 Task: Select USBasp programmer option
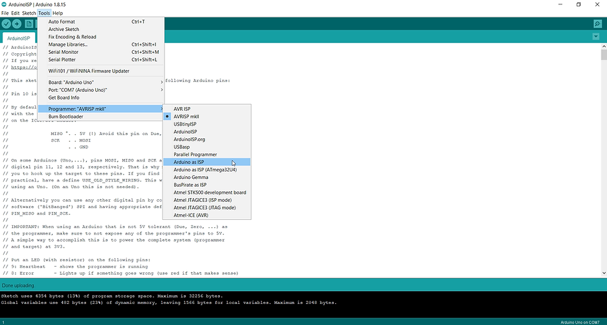pyautogui.click(x=207, y=147)
